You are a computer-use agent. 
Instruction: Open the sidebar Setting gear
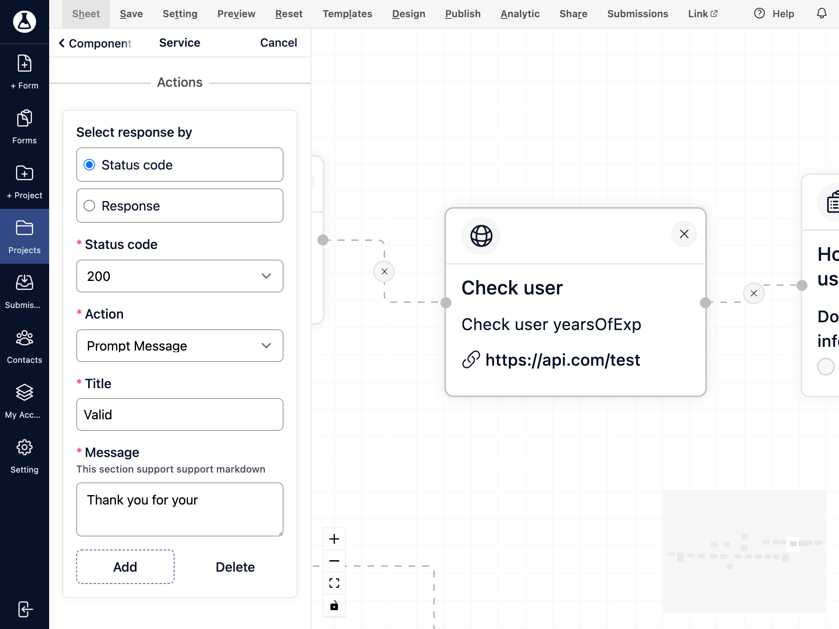25,456
